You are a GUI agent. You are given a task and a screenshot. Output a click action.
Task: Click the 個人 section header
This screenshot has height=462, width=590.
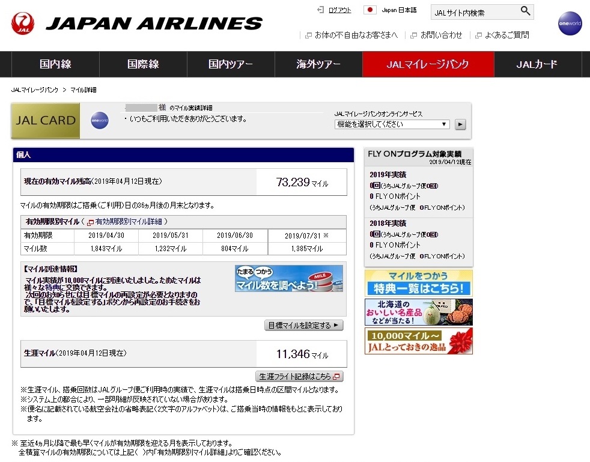coord(184,155)
